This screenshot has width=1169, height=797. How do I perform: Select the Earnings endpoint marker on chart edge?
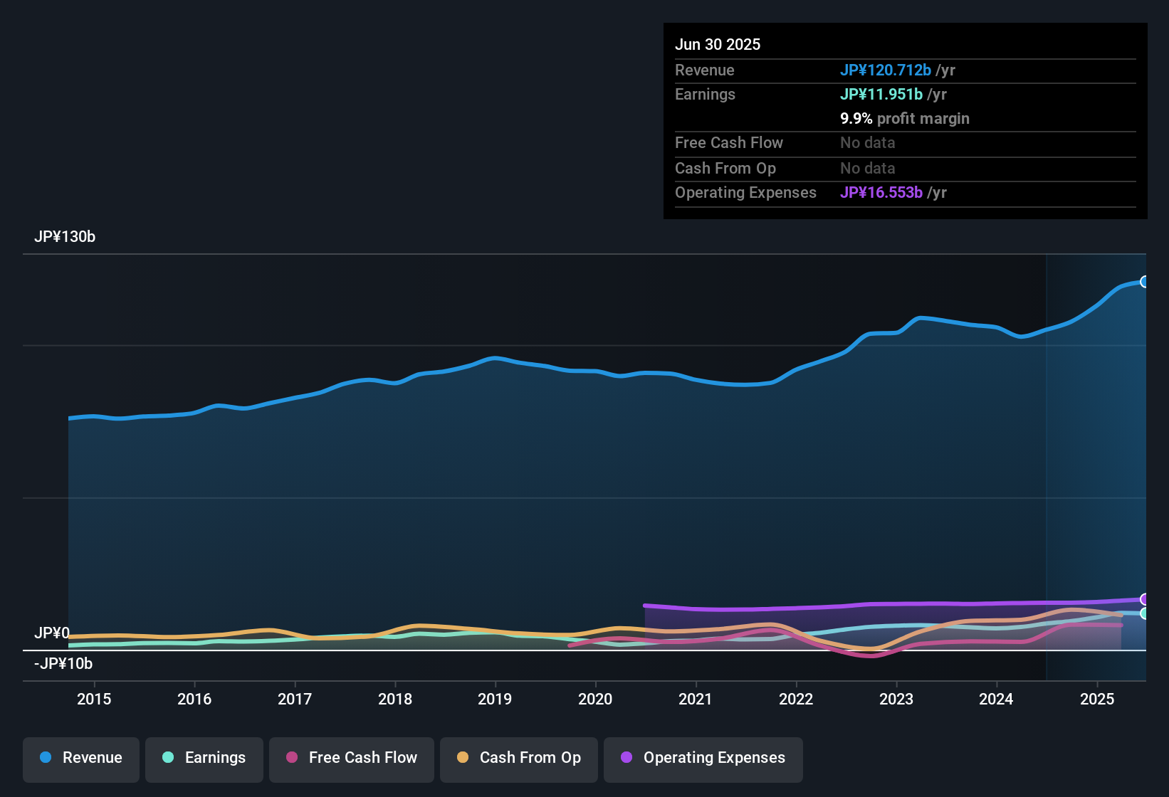coord(1145,615)
